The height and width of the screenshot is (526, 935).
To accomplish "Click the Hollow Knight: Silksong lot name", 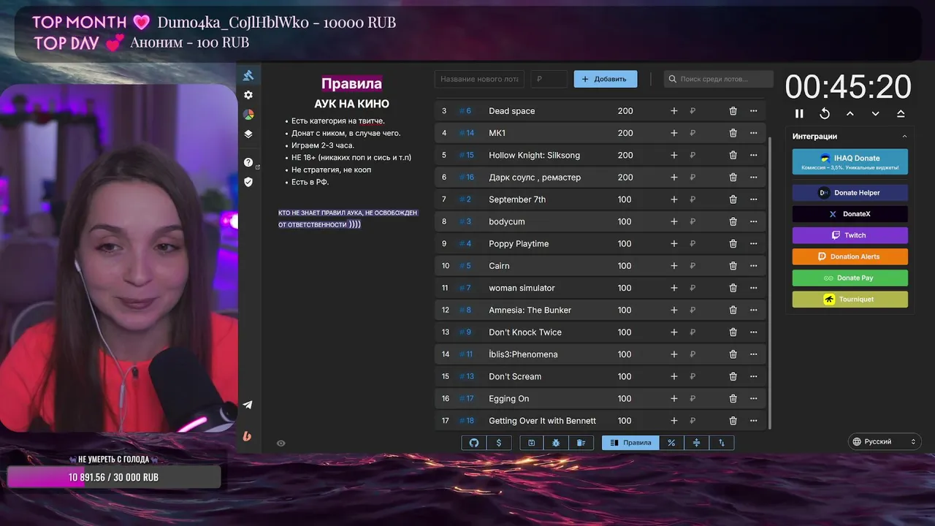I will [x=535, y=155].
